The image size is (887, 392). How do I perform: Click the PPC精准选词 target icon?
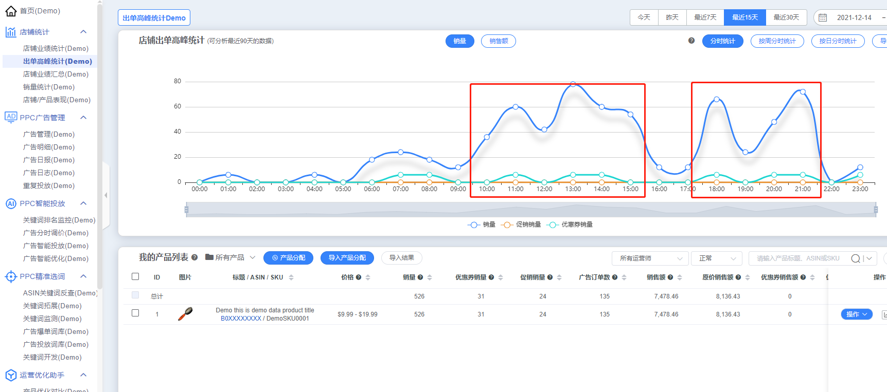[11, 276]
